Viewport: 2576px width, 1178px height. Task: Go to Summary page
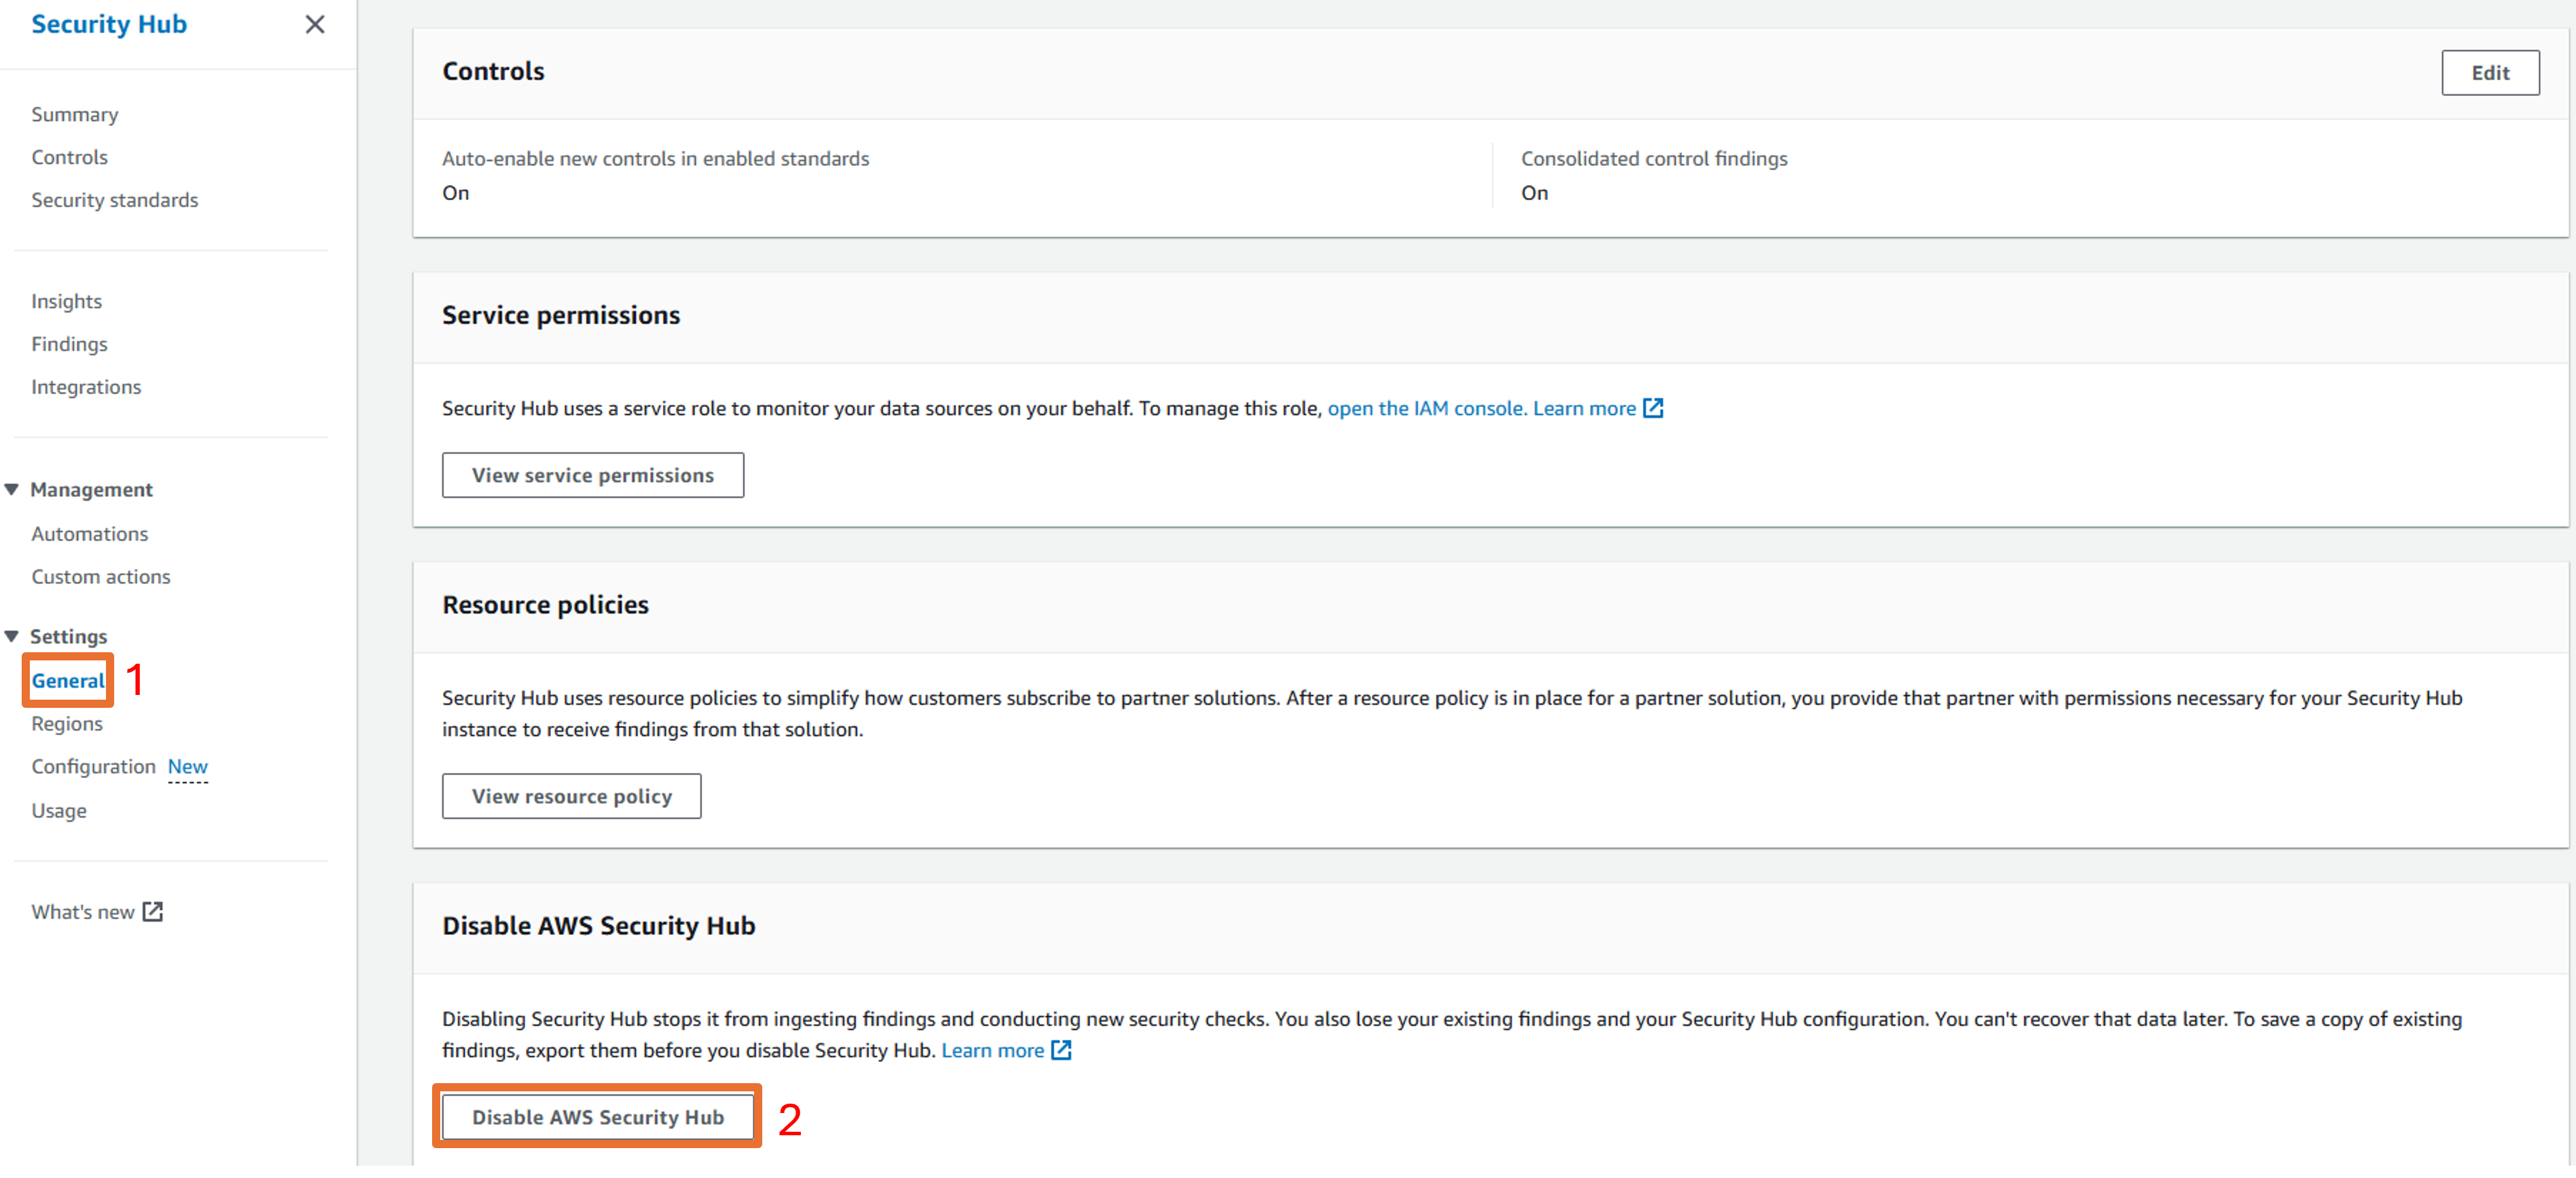point(75,114)
